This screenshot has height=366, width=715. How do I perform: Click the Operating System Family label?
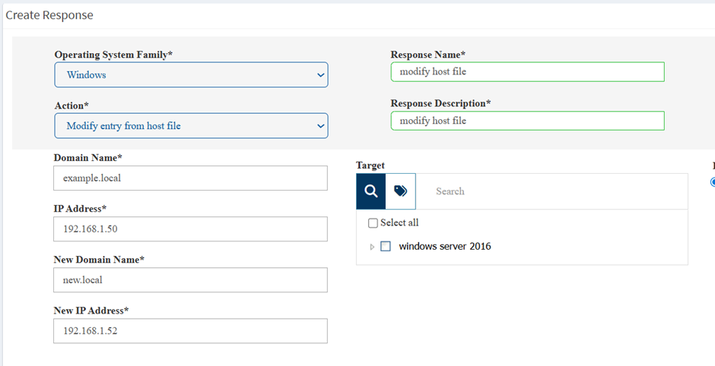click(x=113, y=55)
